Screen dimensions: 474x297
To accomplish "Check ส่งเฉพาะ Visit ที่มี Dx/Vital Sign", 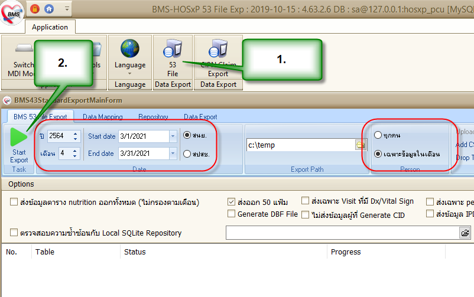I will 306,201.
